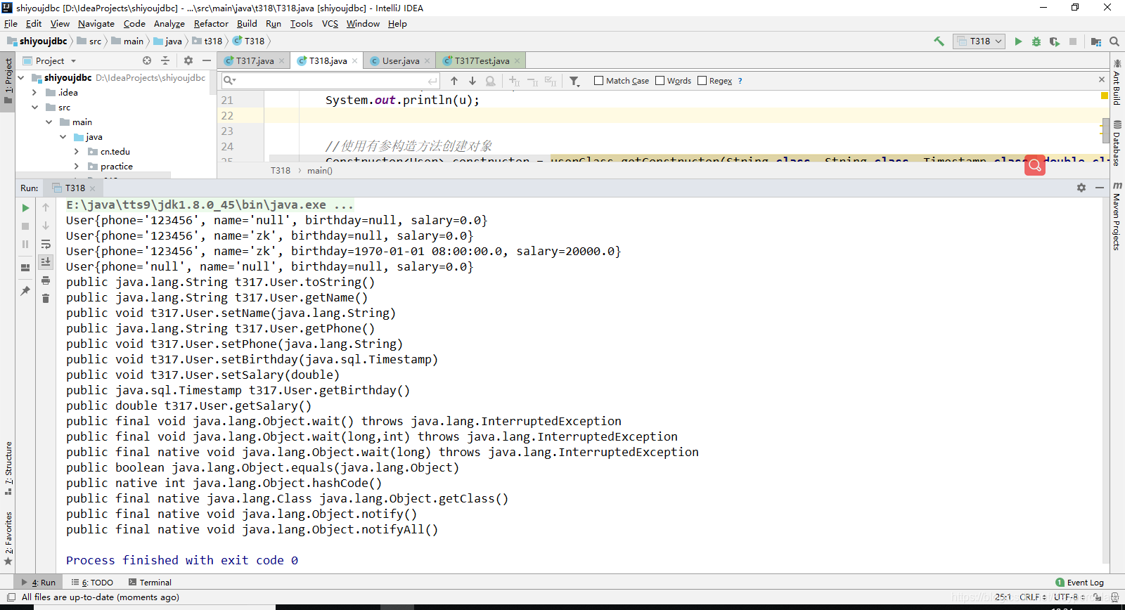Open the Maven Projects side panel
The height and width of the screenshot is (610, 1125).
[x=1117, y=216]
